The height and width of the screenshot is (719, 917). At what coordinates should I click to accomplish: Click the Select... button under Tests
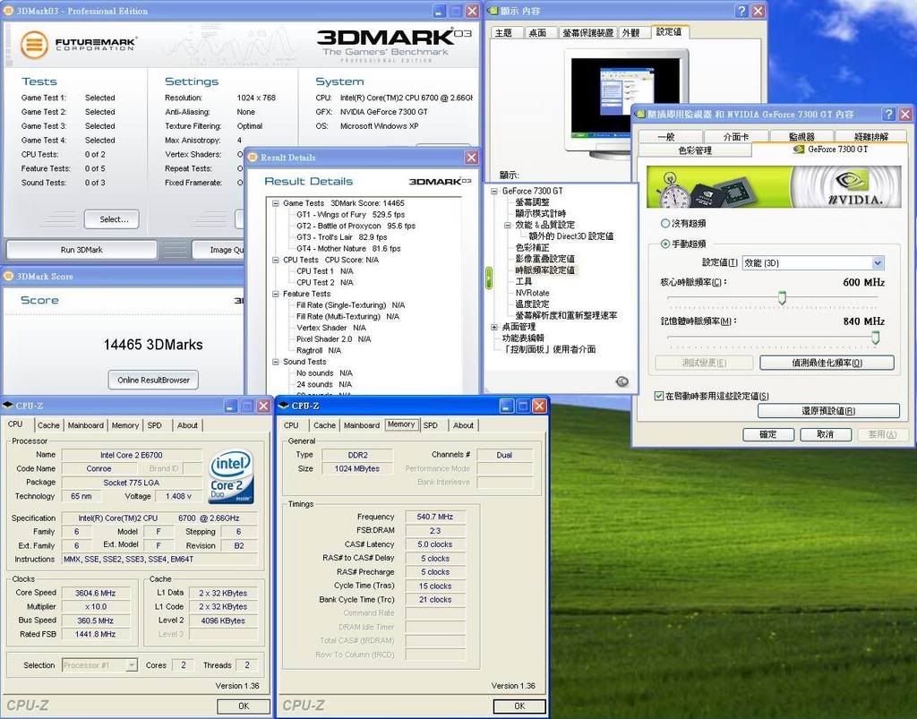[112, 219]
